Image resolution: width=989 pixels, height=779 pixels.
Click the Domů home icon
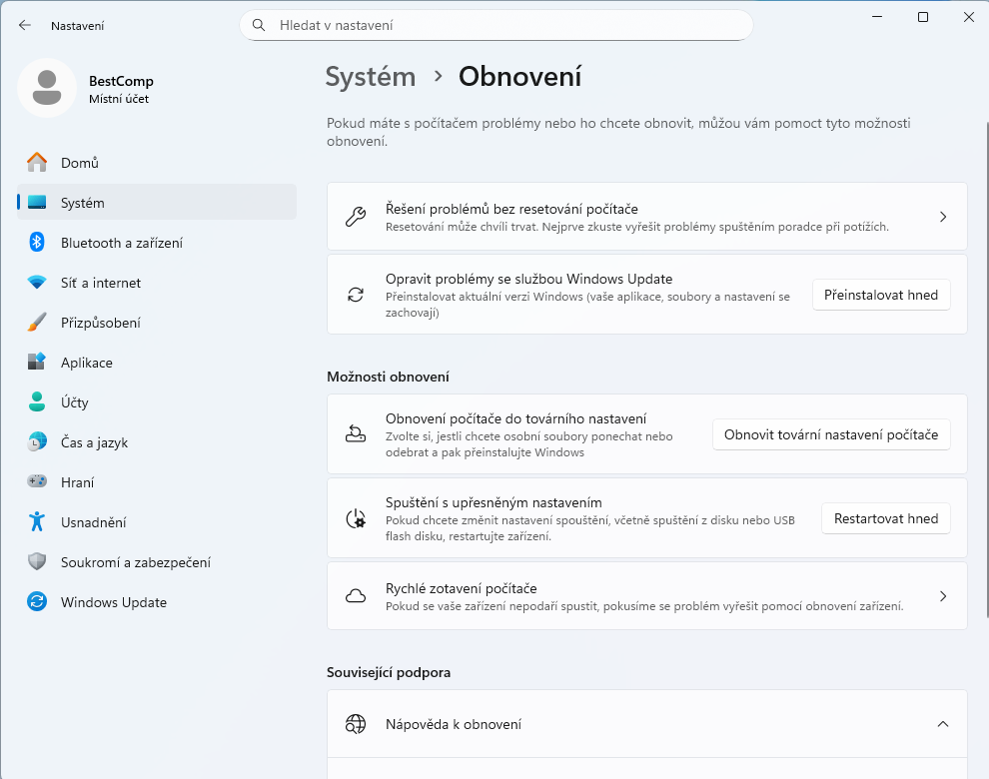click(x=35, y=162)
